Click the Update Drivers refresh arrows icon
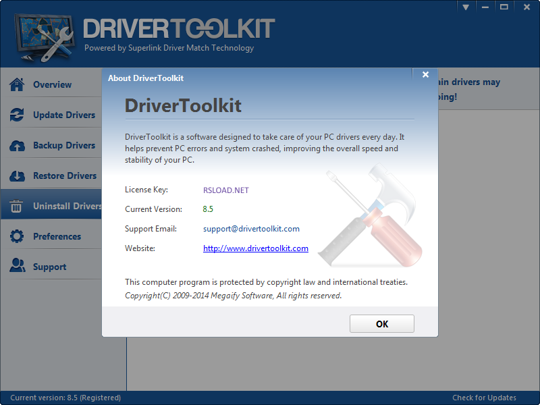This screenshot has width=540, height=405. 17,115
